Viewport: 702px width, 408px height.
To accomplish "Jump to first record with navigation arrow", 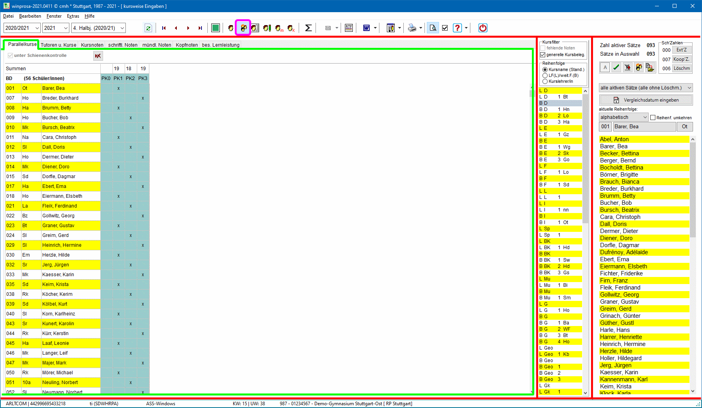I will (x=164, y=28).
